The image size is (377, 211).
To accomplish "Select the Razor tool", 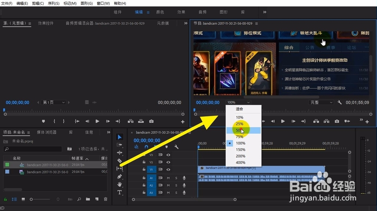I will [120, 160].
